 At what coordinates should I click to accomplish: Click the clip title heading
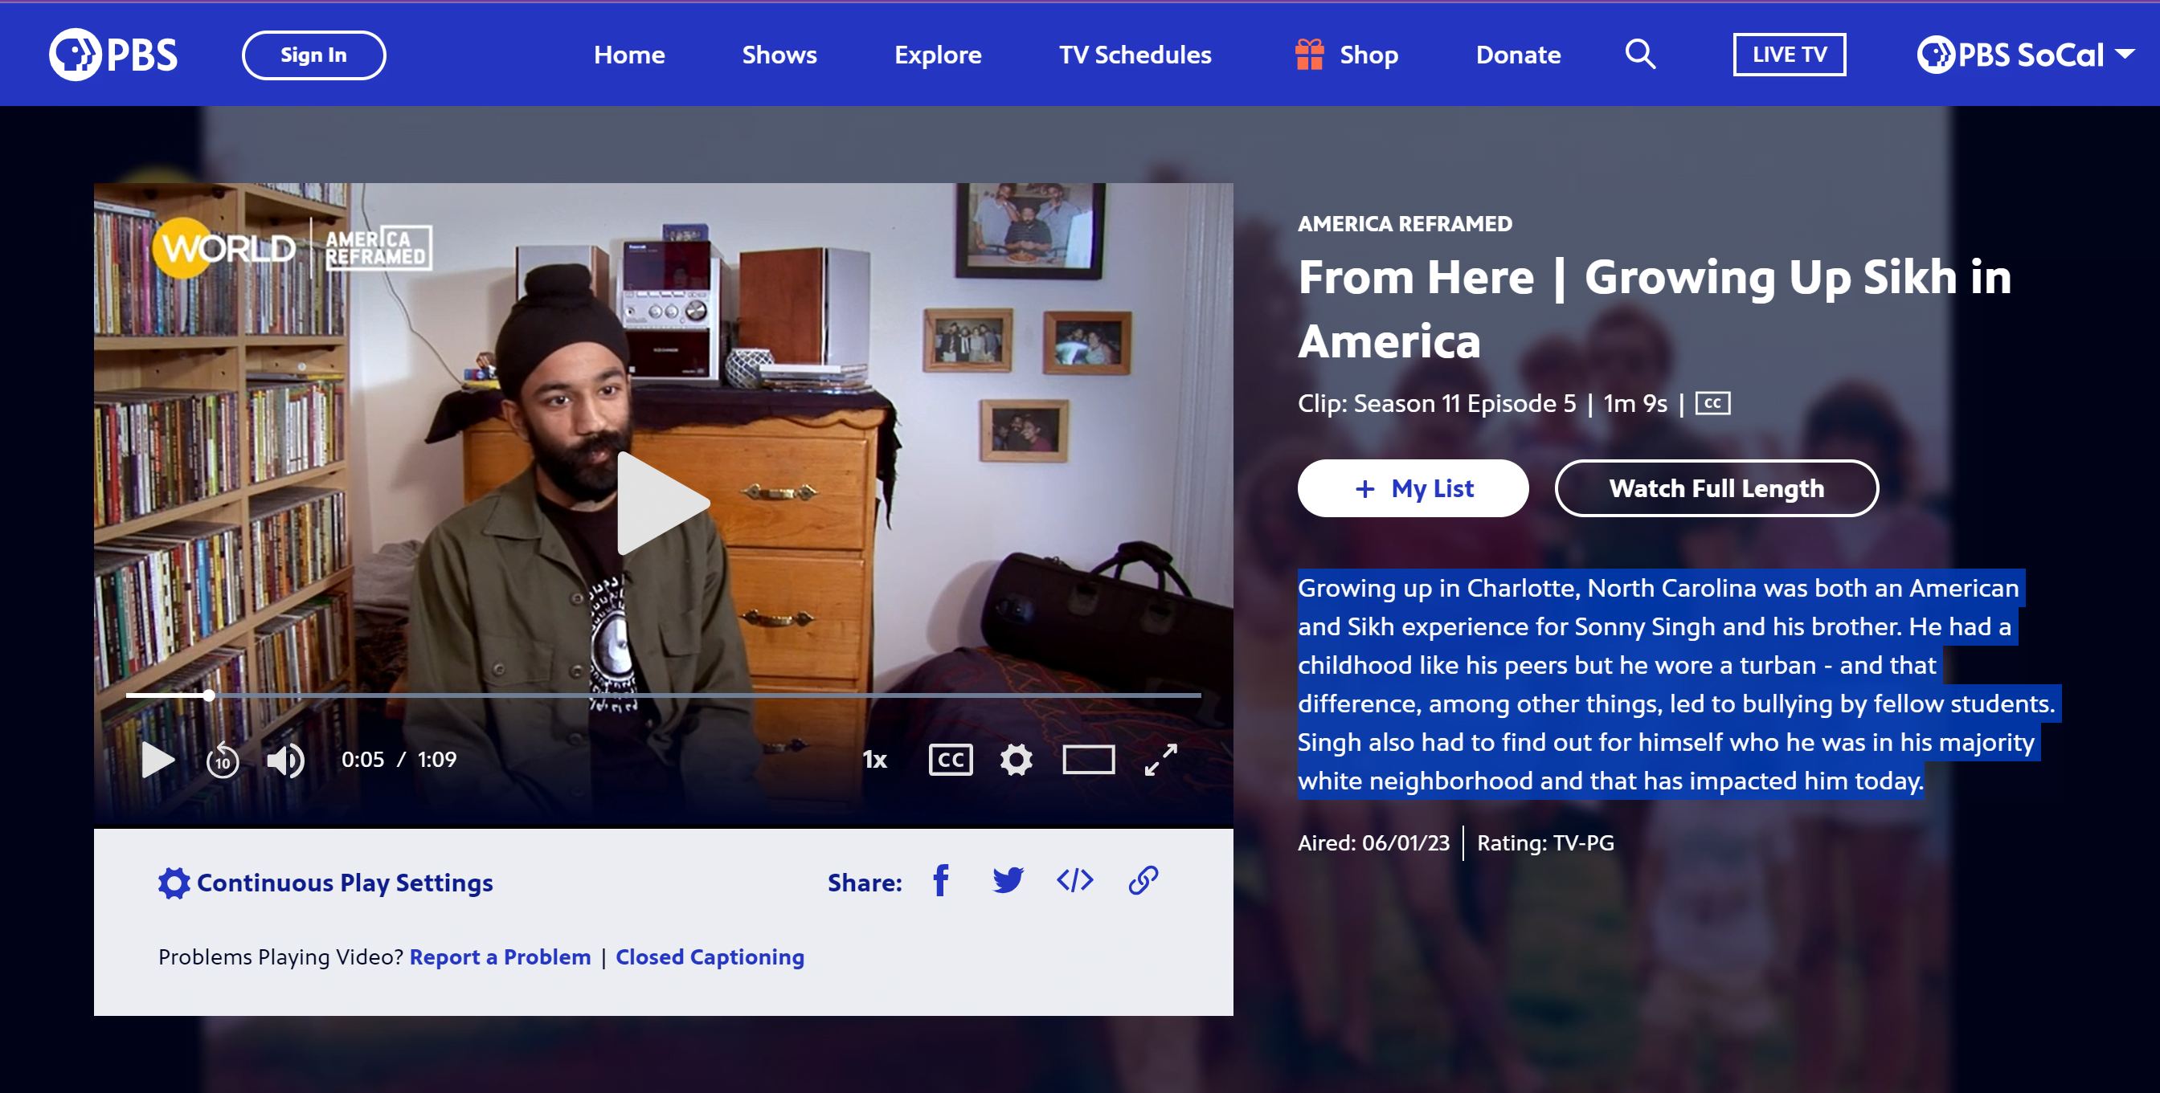coord(1655,308)
